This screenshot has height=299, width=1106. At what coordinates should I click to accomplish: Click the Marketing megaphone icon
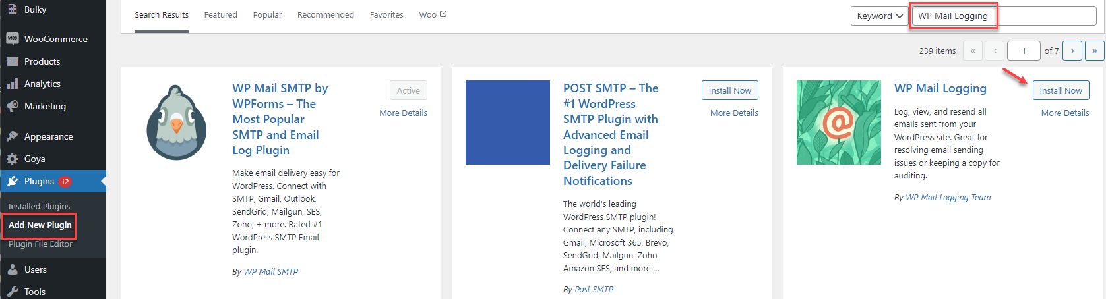[13, 106]
